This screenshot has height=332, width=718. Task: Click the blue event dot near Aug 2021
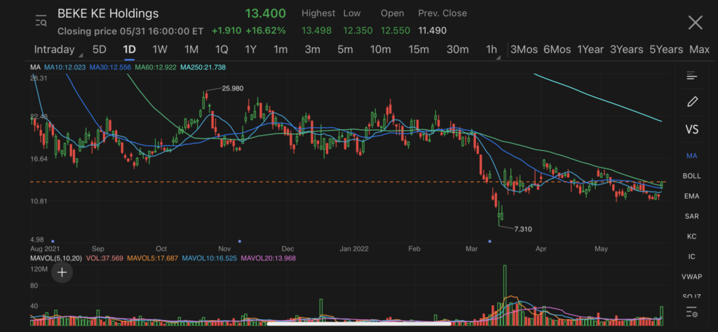coord(53,241)
